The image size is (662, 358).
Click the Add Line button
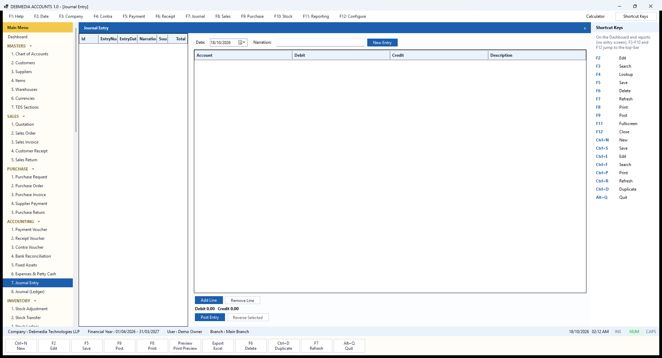tap(209, 300)
